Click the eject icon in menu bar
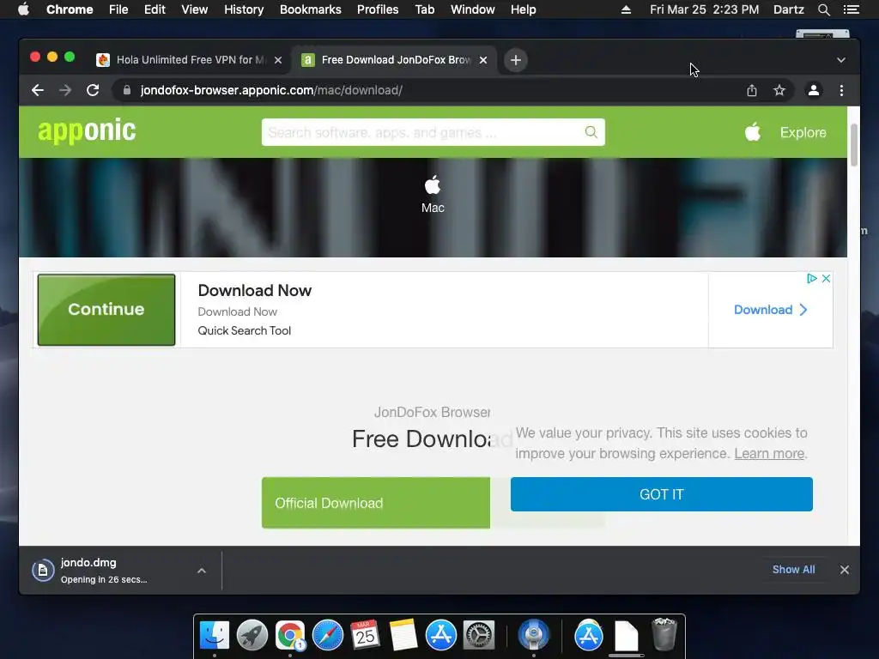Image resolution: width=879 pixels, height=659 pixels. (626, 9)
